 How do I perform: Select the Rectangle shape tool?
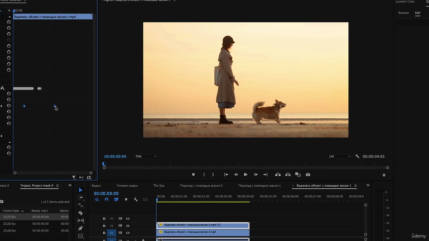80,236
